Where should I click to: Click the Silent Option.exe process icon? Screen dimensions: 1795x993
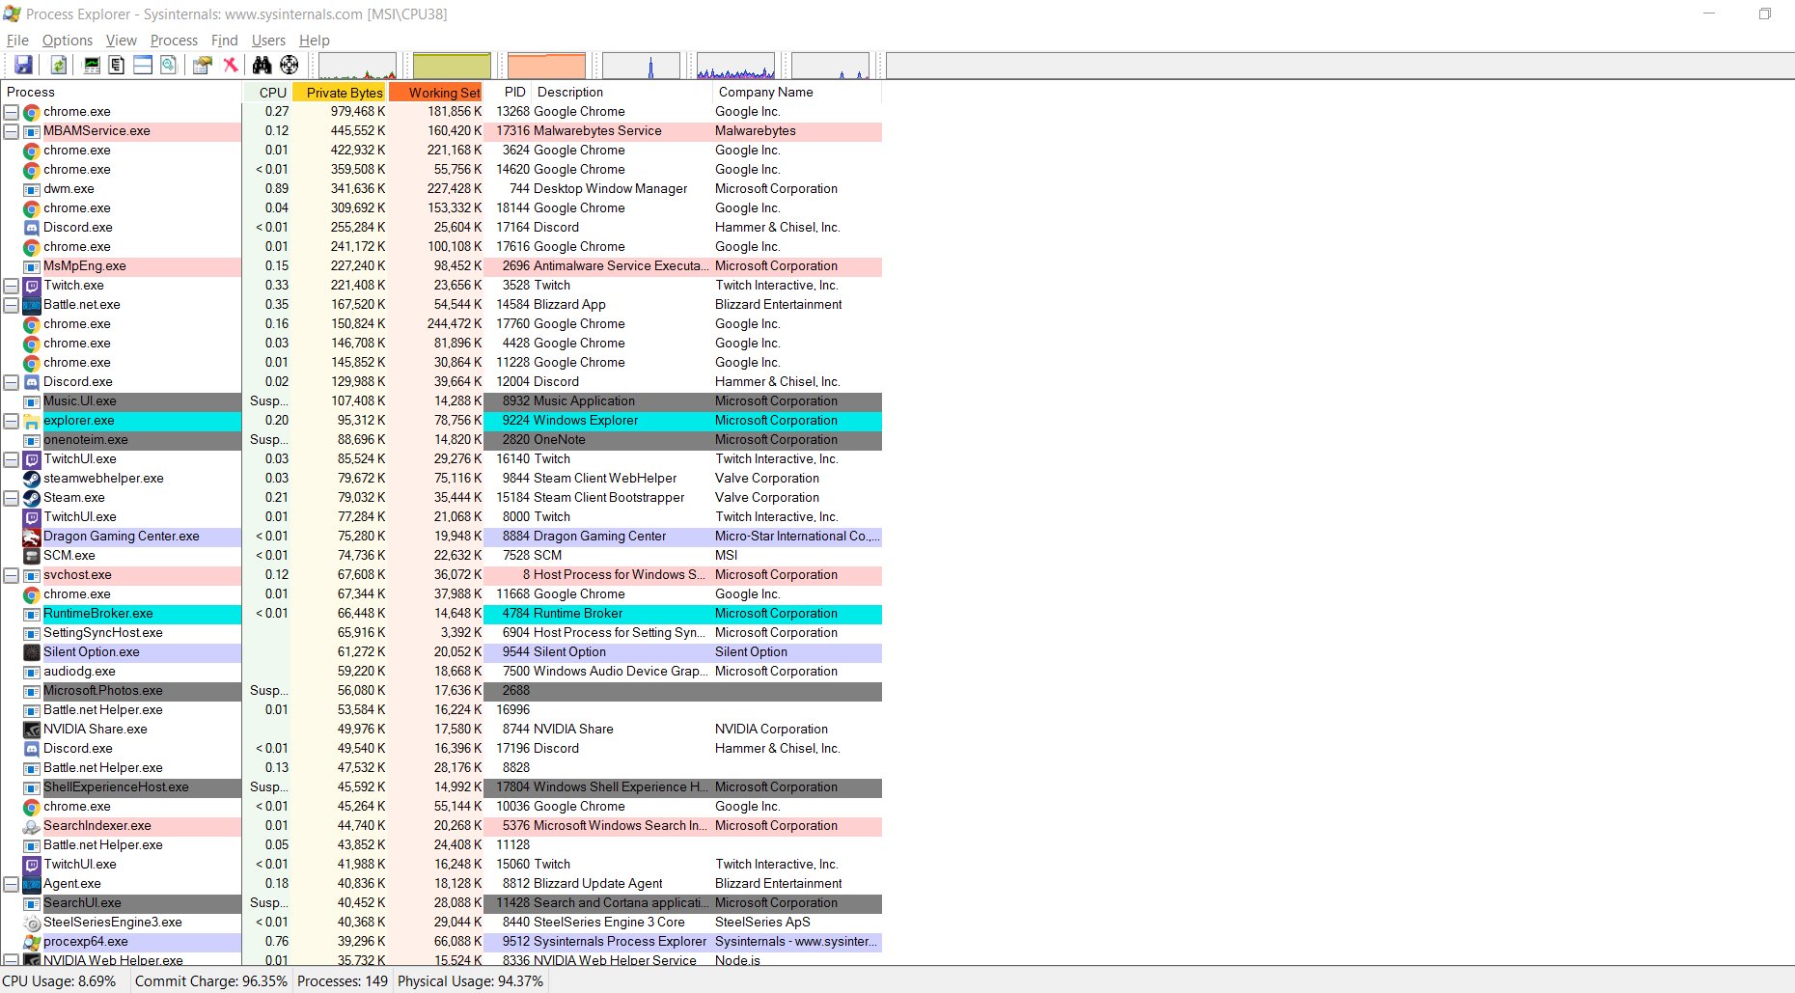pos(32,652)
